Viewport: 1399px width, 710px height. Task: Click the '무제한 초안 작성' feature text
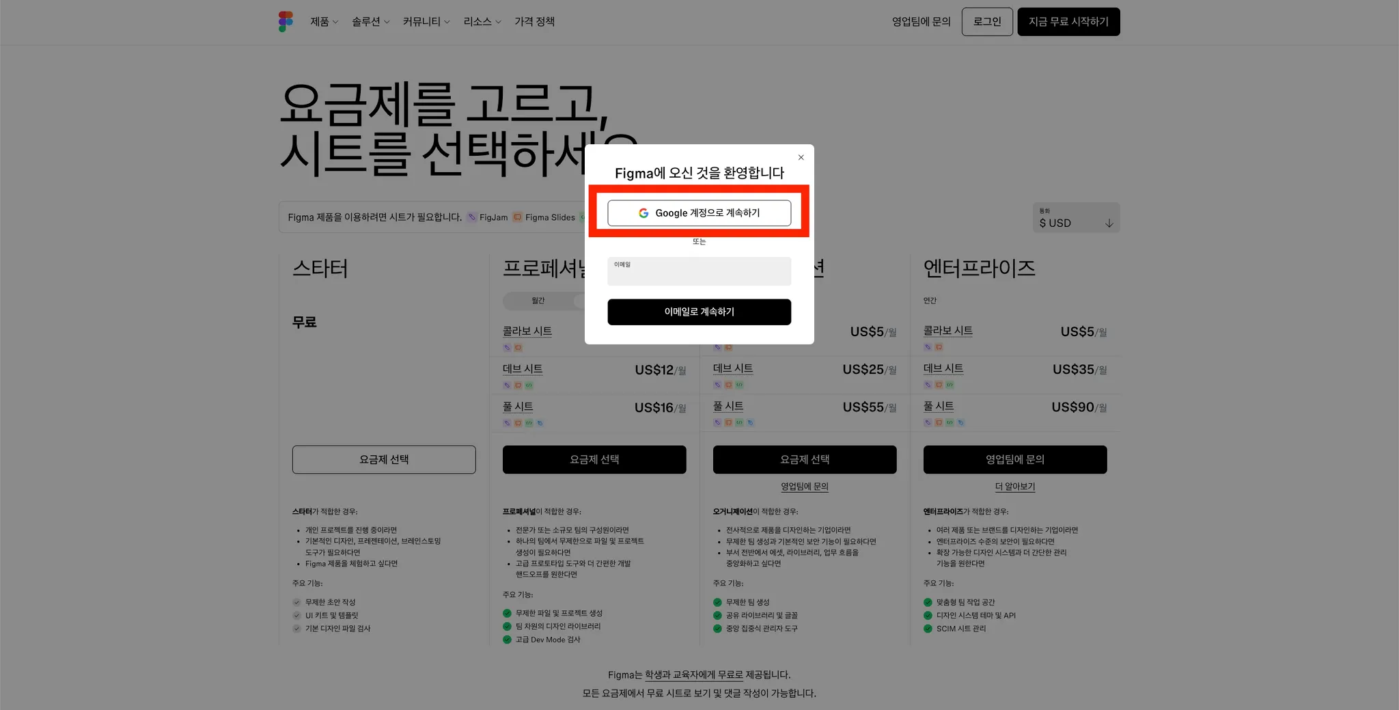click(330, 602)
